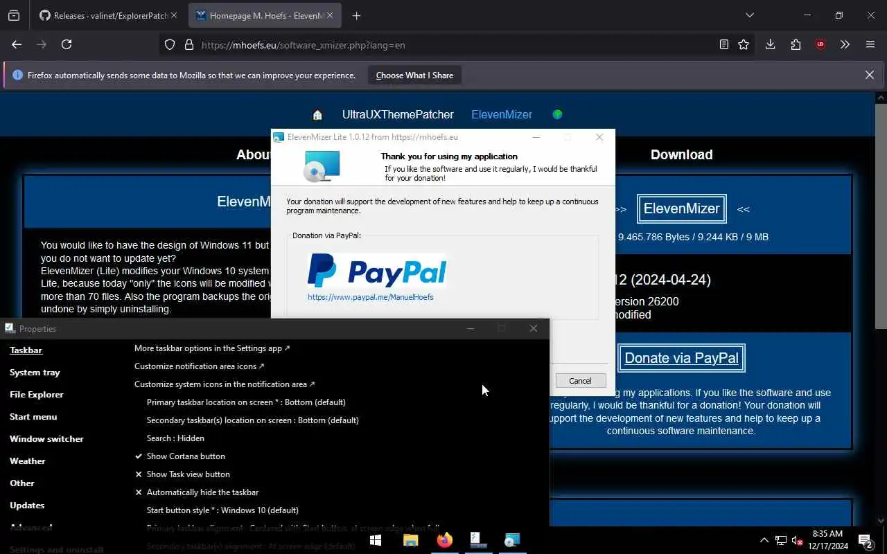Viewport: 887px width, 554px height.
Task: Select System tray section in Properties
Action: click(35, 373)
